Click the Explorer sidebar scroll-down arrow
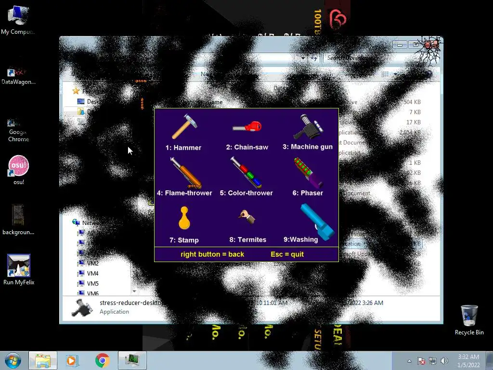This screenshot has width=493, height=370. 134,291
